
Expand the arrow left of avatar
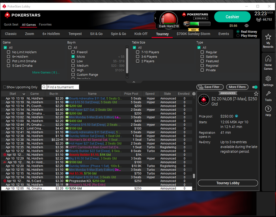pyautogui.click(x=155, y=18)
